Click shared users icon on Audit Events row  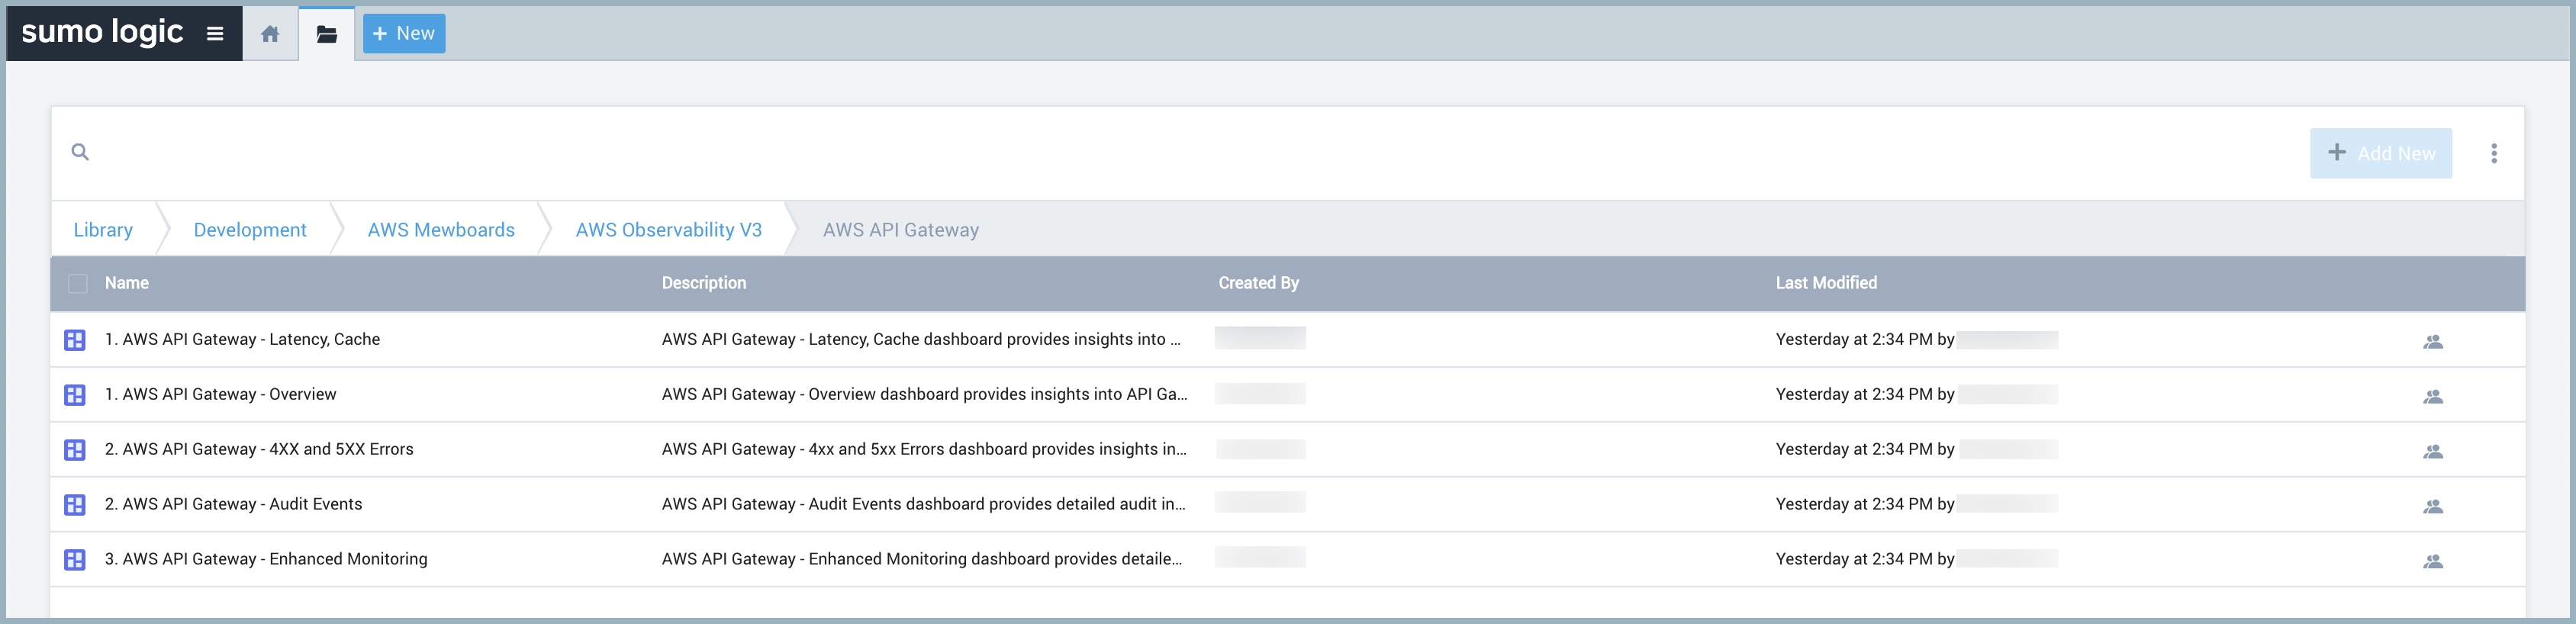(x=2432, y=507)
